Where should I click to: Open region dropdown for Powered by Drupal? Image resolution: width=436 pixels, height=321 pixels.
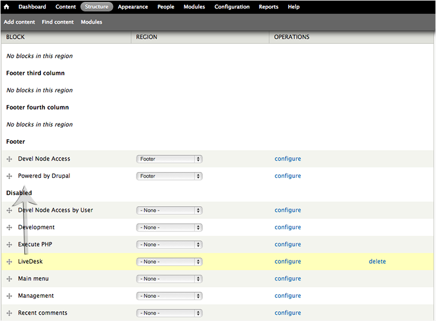(x=169, y=176)
